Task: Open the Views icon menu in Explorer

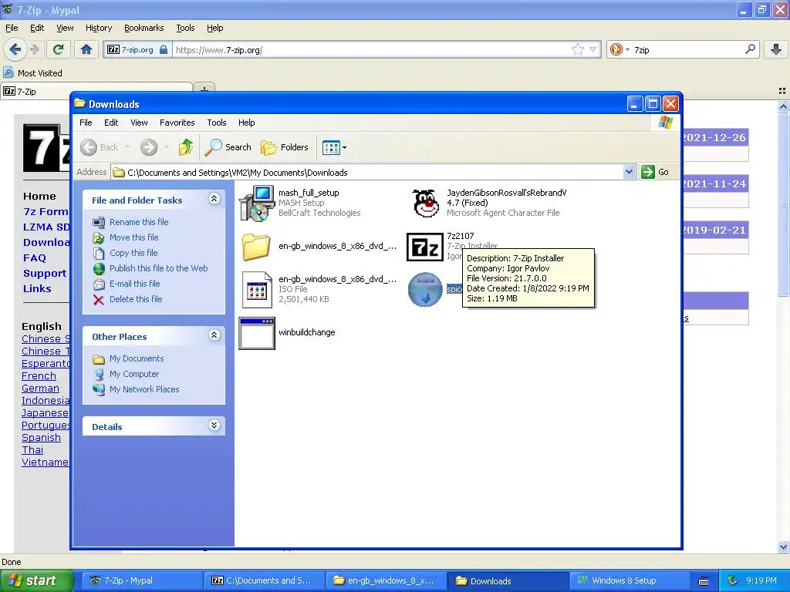Action: point(335,147)
